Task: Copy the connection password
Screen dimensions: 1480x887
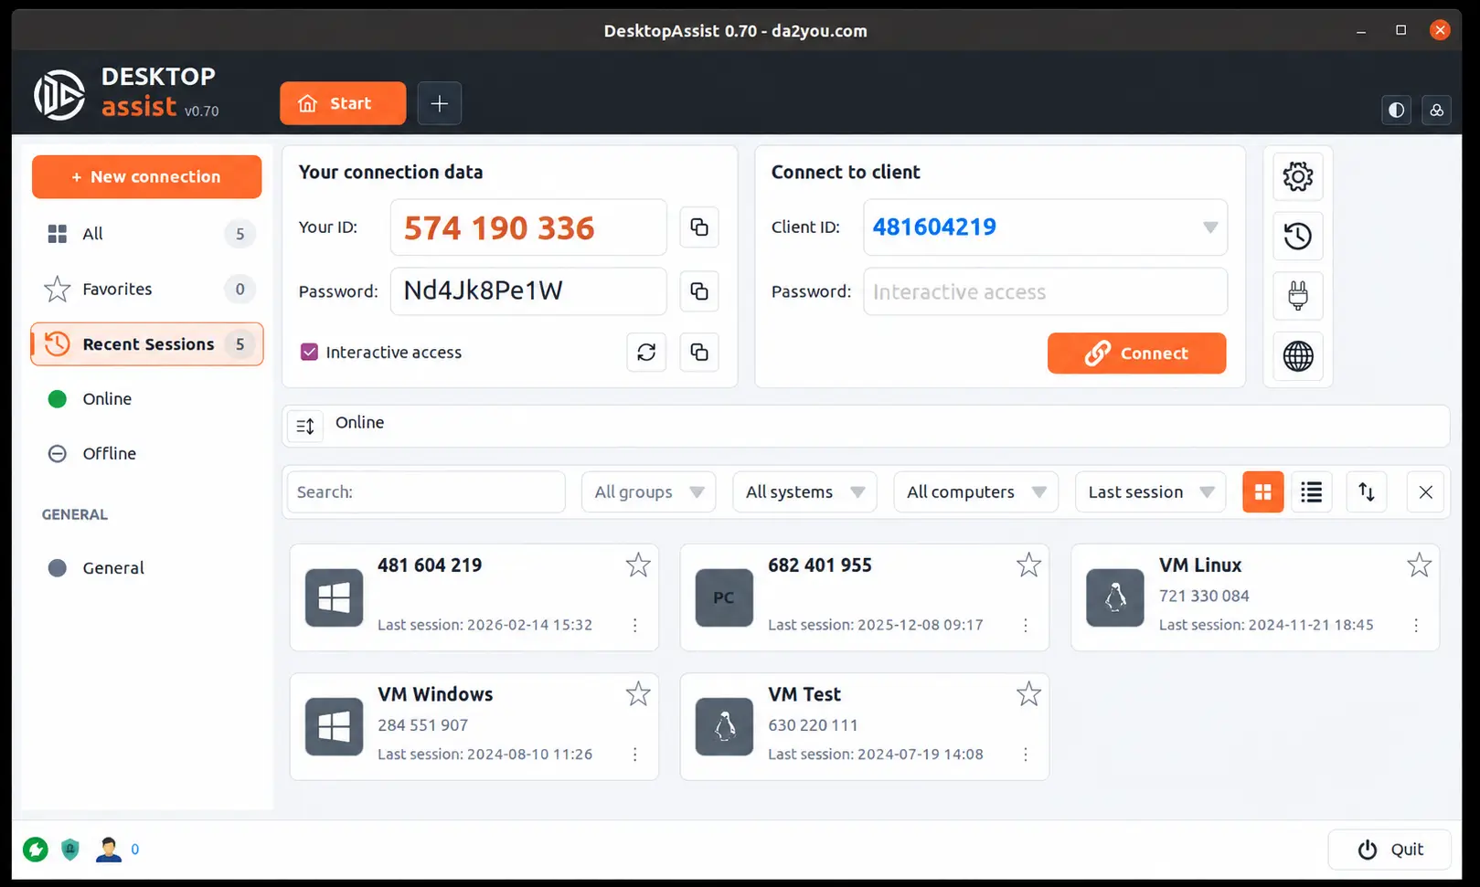Action: (x=699, y=291)
